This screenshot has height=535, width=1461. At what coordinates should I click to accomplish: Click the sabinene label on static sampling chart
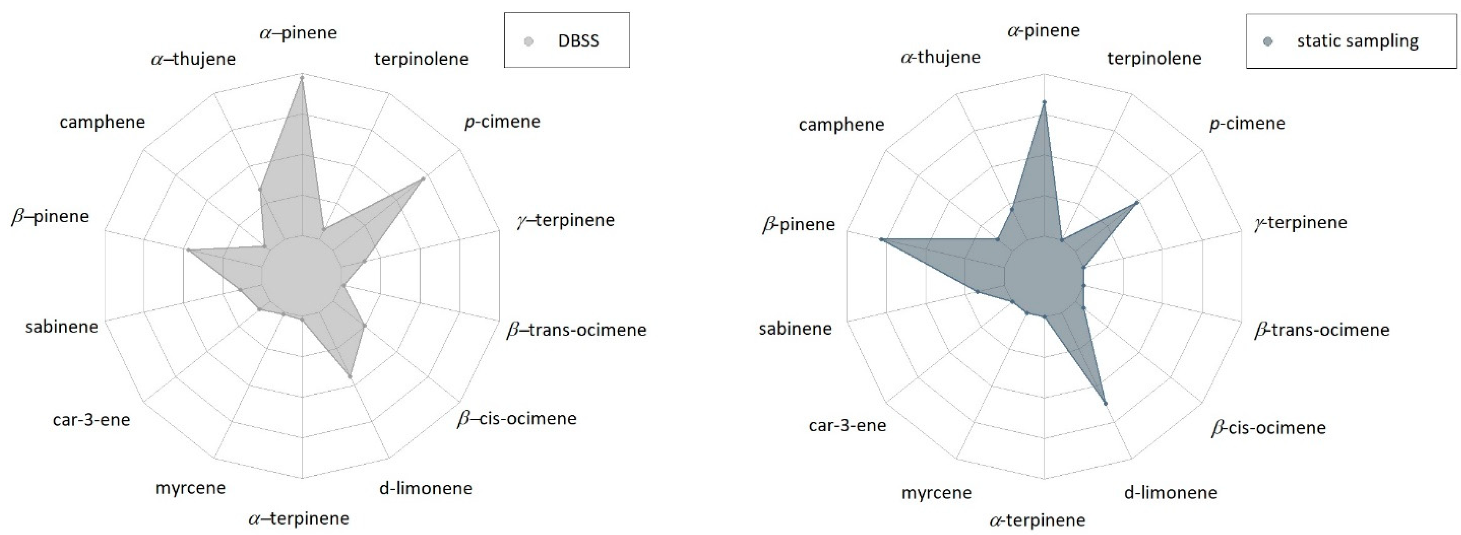pos(795,329)
